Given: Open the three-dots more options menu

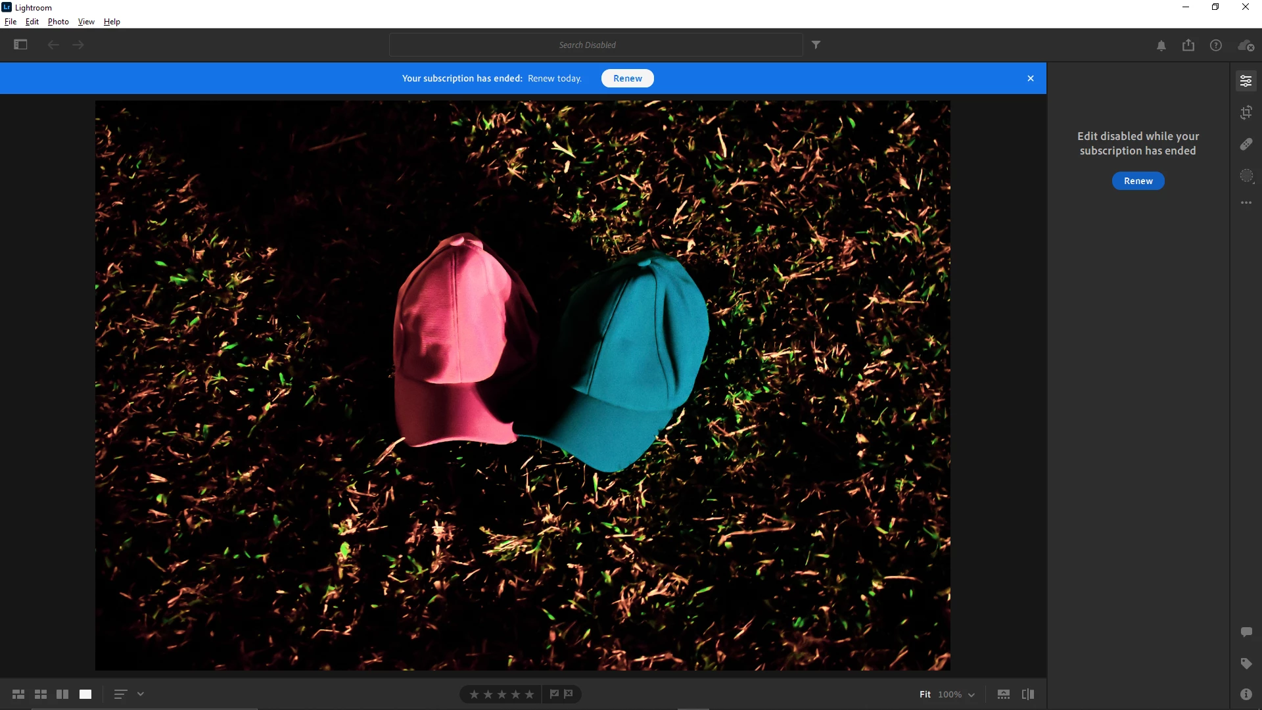Looking at the screenshot, I should pos(1246,203).
